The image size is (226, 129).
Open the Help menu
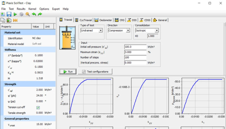pyautogui.click(x=66, y=9)
